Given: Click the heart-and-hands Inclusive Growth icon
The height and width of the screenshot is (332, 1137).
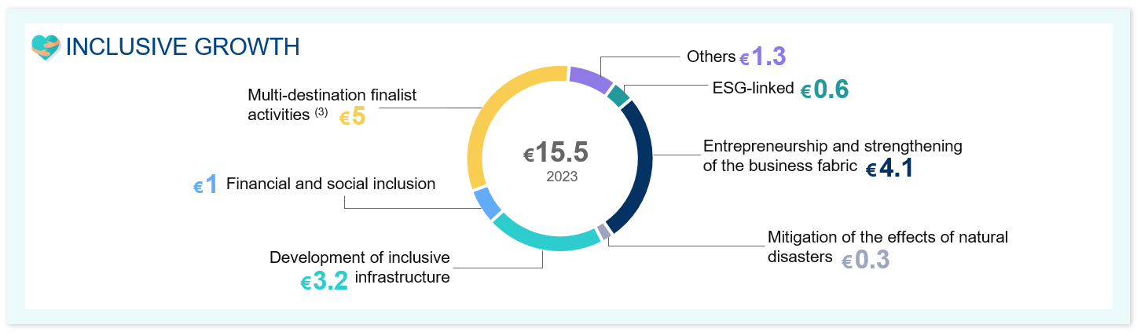Looking at the screenshot, I should tap(46, 46).
